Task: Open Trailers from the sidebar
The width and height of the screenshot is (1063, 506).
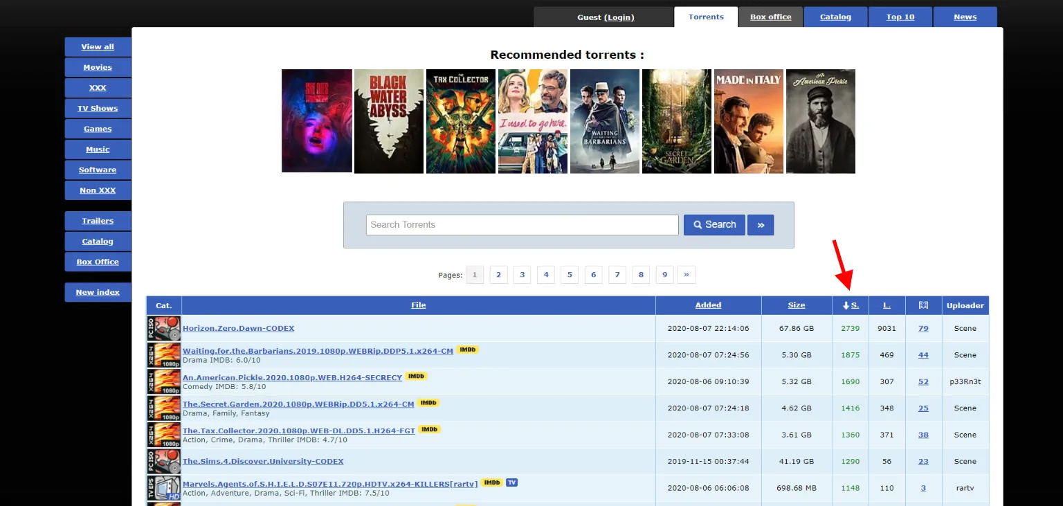Action: coord(98,221)
